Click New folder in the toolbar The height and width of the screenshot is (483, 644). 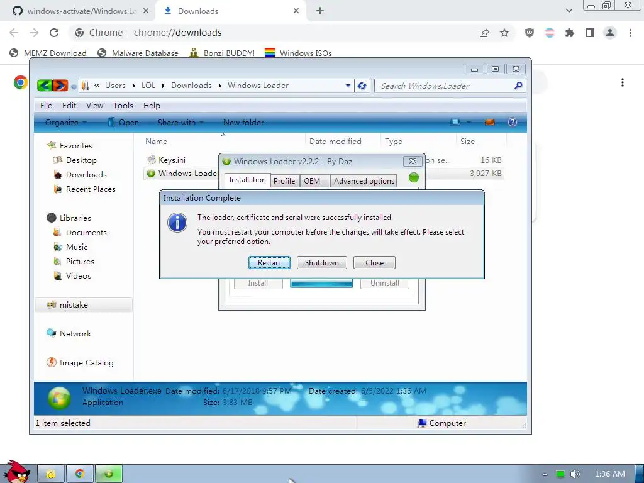point(243,122)
